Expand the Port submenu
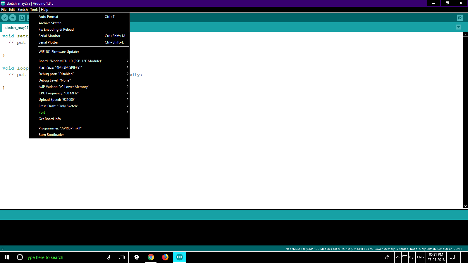Viewport: 468px width, 263px height. pos(79,113)
